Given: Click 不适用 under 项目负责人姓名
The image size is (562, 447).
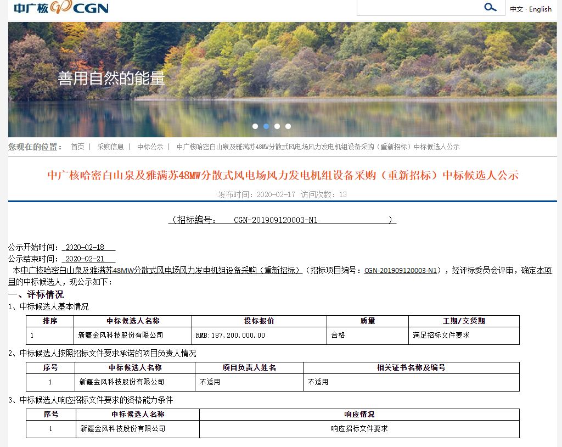Looking at the screenshot, I should [210, 382].
